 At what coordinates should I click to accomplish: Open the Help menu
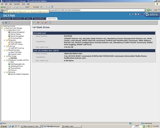(x=28, y=4)
